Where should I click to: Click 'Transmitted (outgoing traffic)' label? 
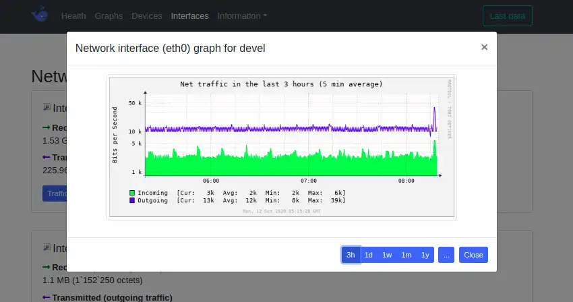112,297
